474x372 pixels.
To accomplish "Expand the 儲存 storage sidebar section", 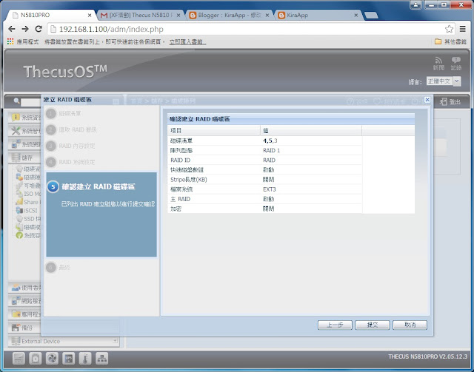I will [x=24, y=158].
